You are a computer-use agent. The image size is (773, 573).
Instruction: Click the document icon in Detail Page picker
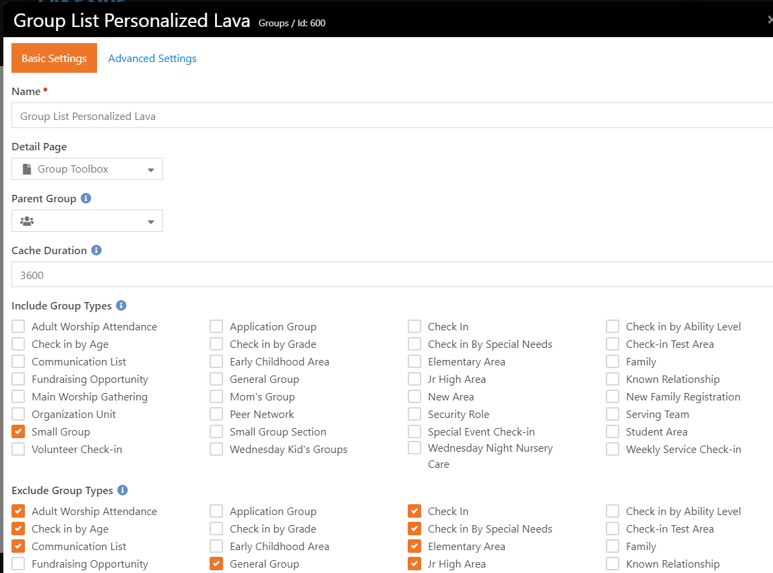coord(27,169)
